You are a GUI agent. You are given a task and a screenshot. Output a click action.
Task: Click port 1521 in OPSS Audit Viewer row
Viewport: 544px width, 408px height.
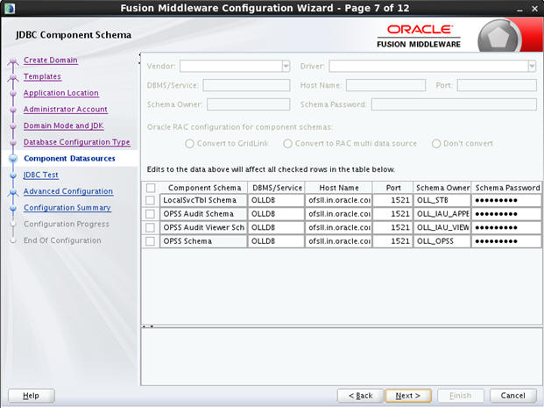click(x=392, y=227)
